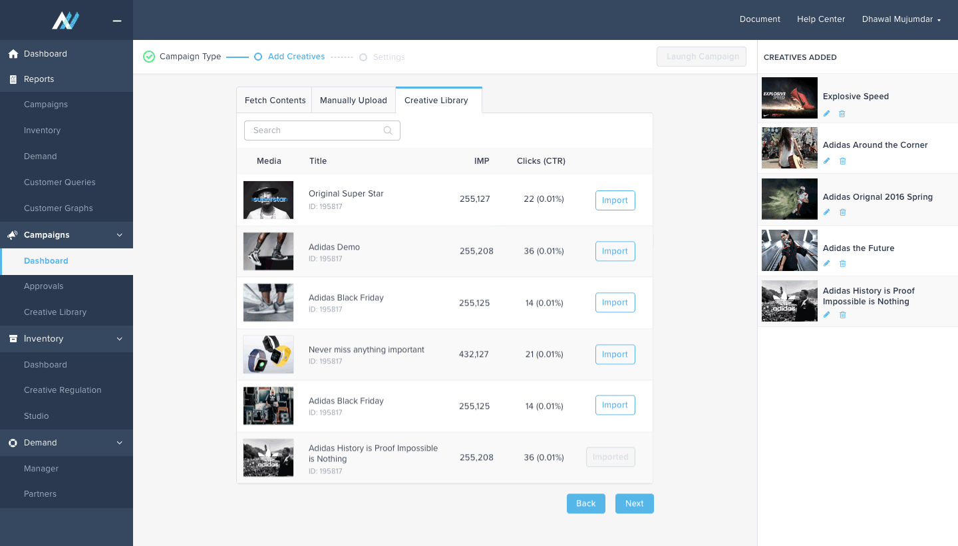
Task: Collapse the sidebar with the minus icon
Action: (x=117, y=21)
